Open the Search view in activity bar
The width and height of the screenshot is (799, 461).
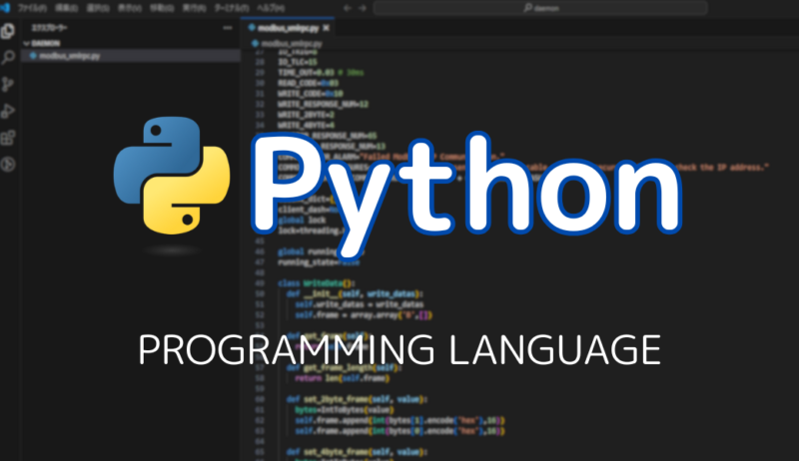(9, 58)
